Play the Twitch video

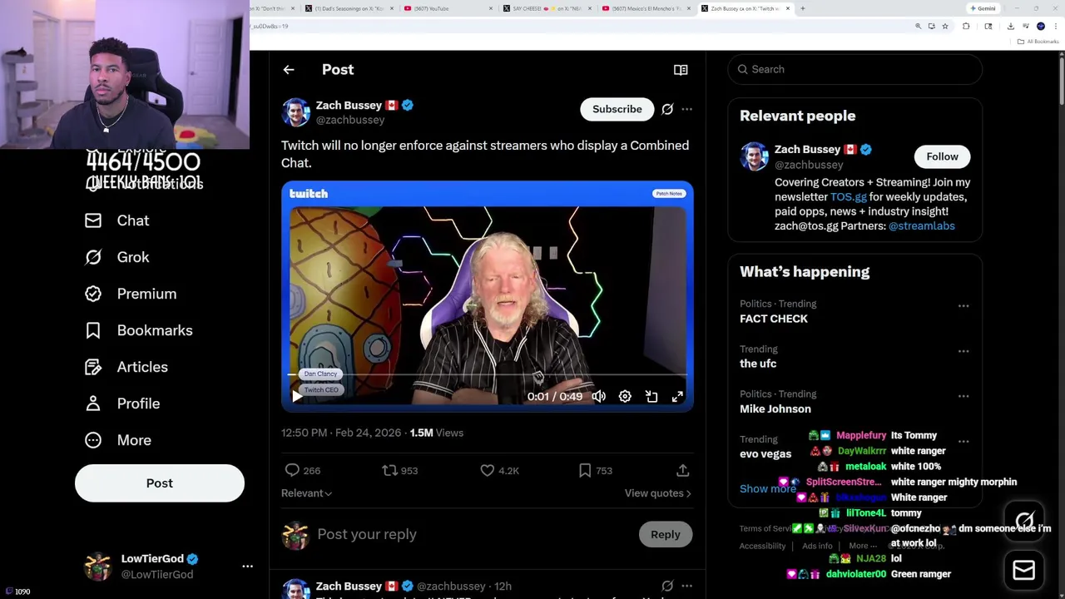[x=297, y=397]
